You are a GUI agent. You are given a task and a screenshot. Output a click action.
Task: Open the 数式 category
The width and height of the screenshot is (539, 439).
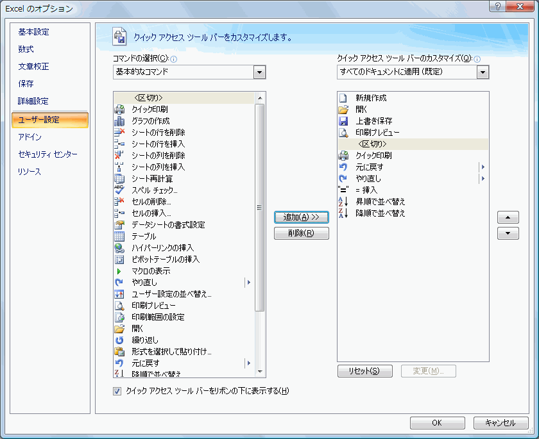[x=26, y=49]
